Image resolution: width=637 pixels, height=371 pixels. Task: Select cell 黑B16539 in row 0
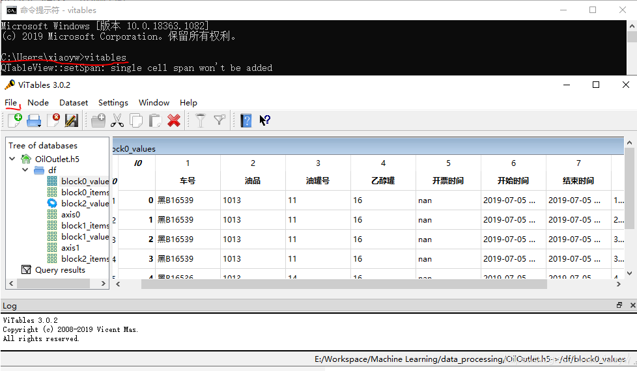(x=188, y=200)
